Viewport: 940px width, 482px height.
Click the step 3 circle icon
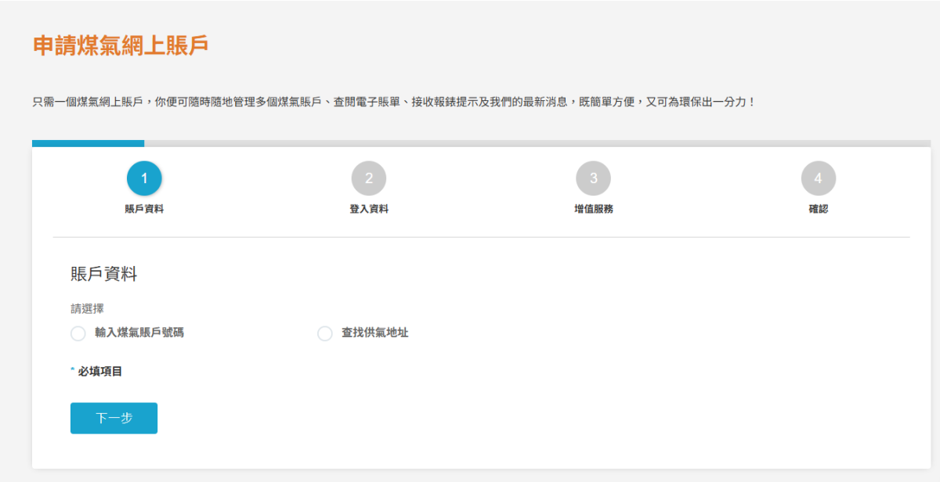point(593,178)
